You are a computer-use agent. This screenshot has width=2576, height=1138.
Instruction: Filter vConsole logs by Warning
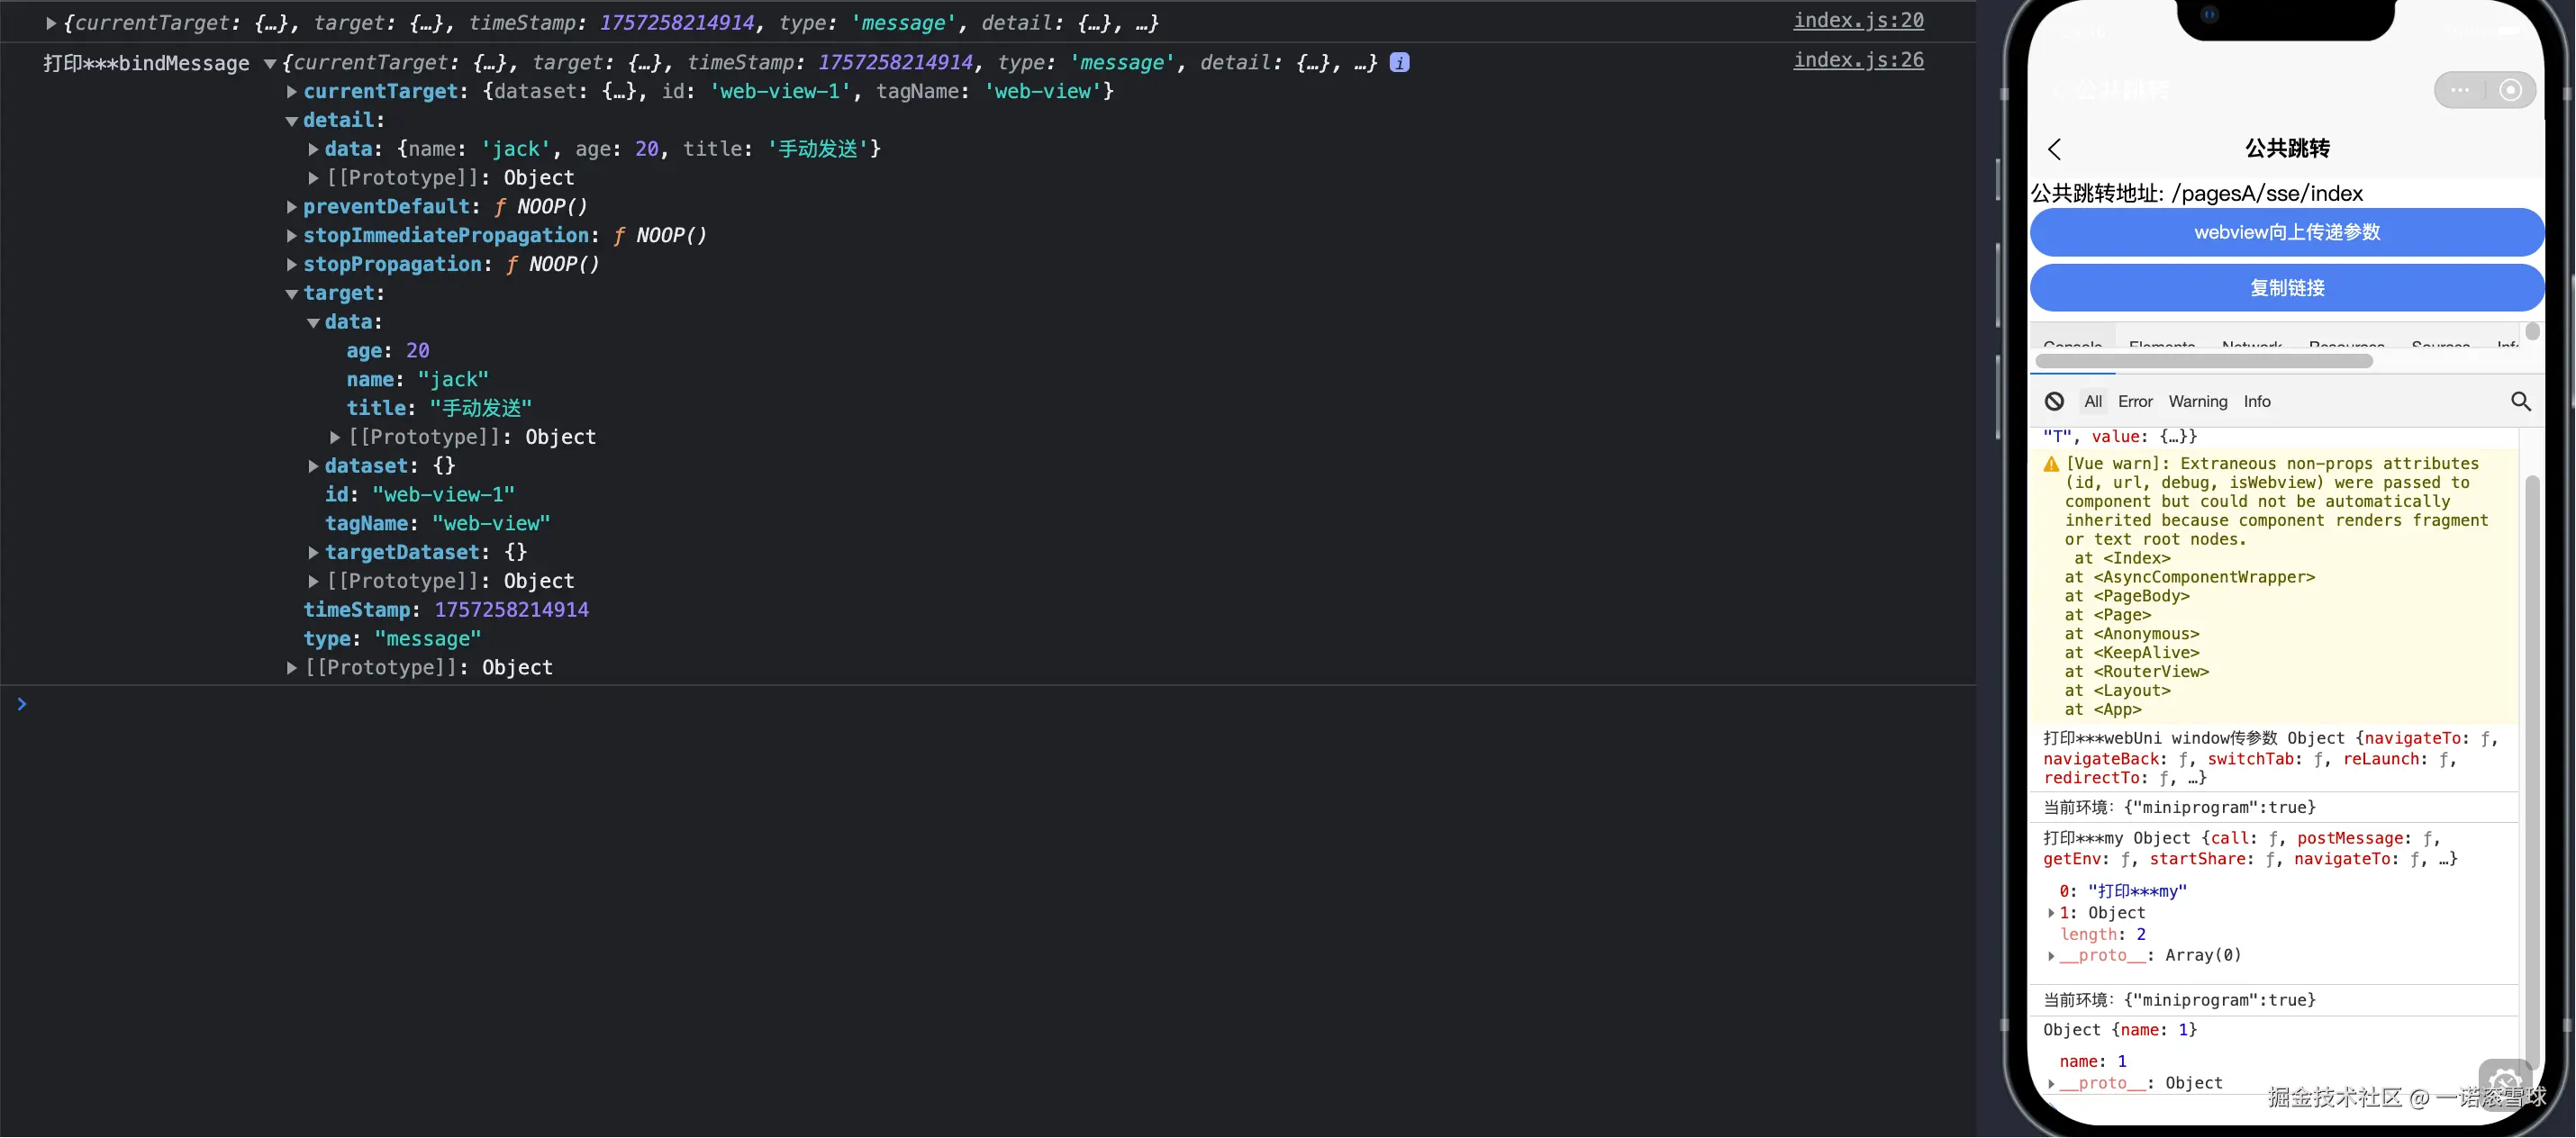[2197, 401]
